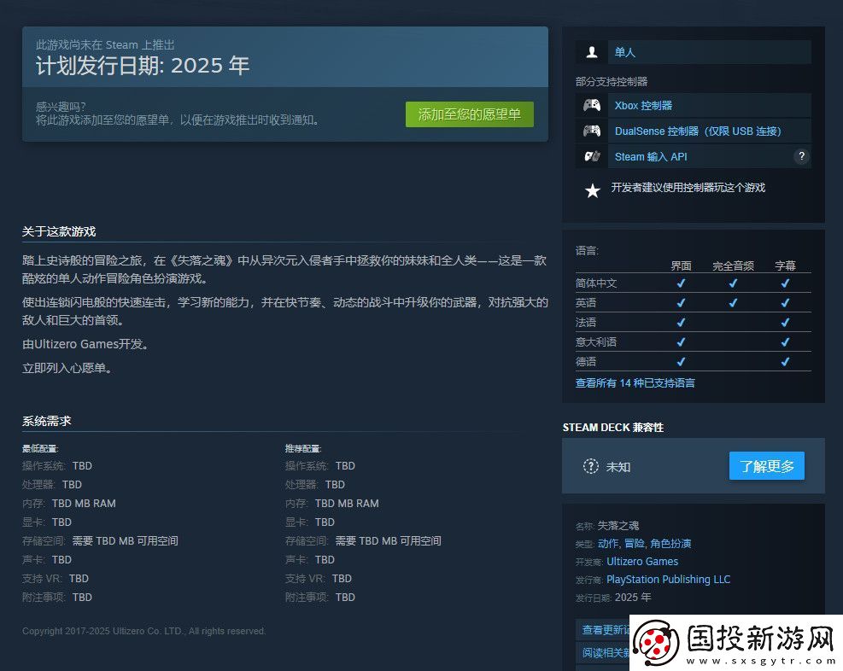843x671 pixels.
Task: Click 阅读相关 news button
Action: click(x=606, y=653)
